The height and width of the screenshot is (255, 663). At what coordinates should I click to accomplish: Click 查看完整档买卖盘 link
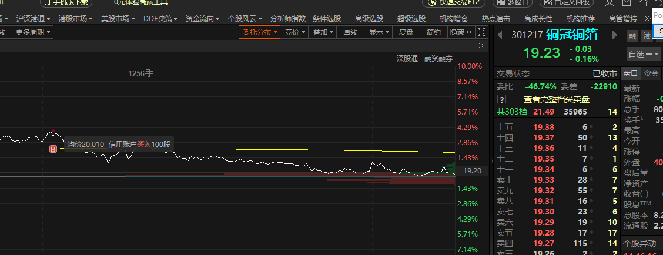557,99
